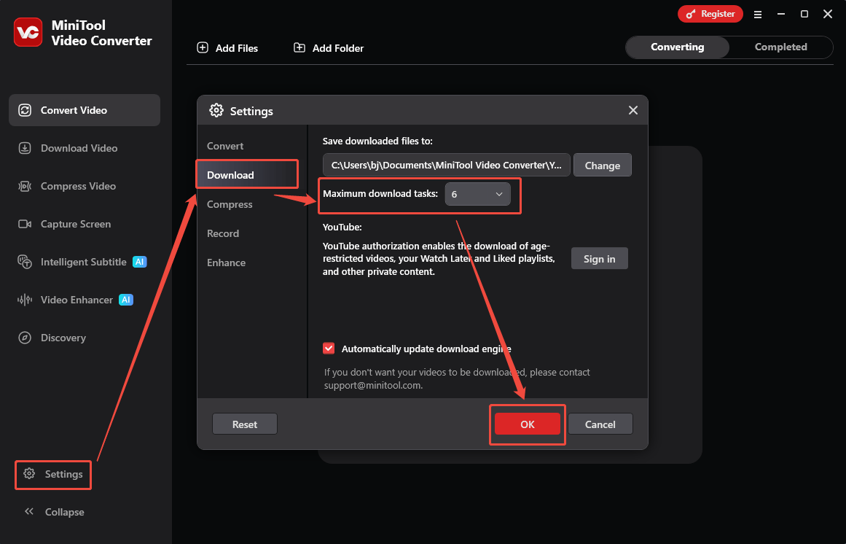The height and width of the screenshot is (544, 846).
Task: Click the MiniTool Video Converter logo icon
Action: (x=28, y=32)
